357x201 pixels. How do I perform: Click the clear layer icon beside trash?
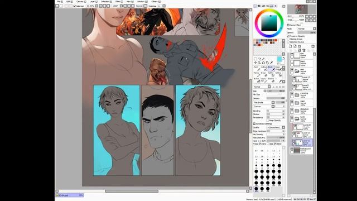tap(300, 50)
